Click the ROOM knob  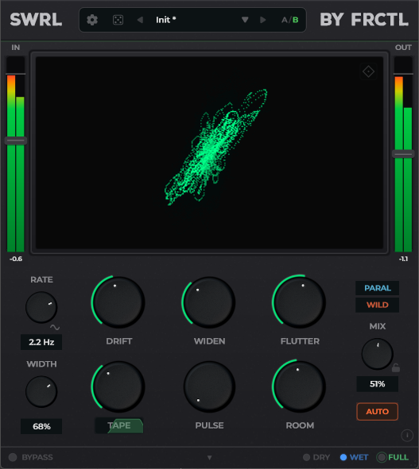(300, 386)
